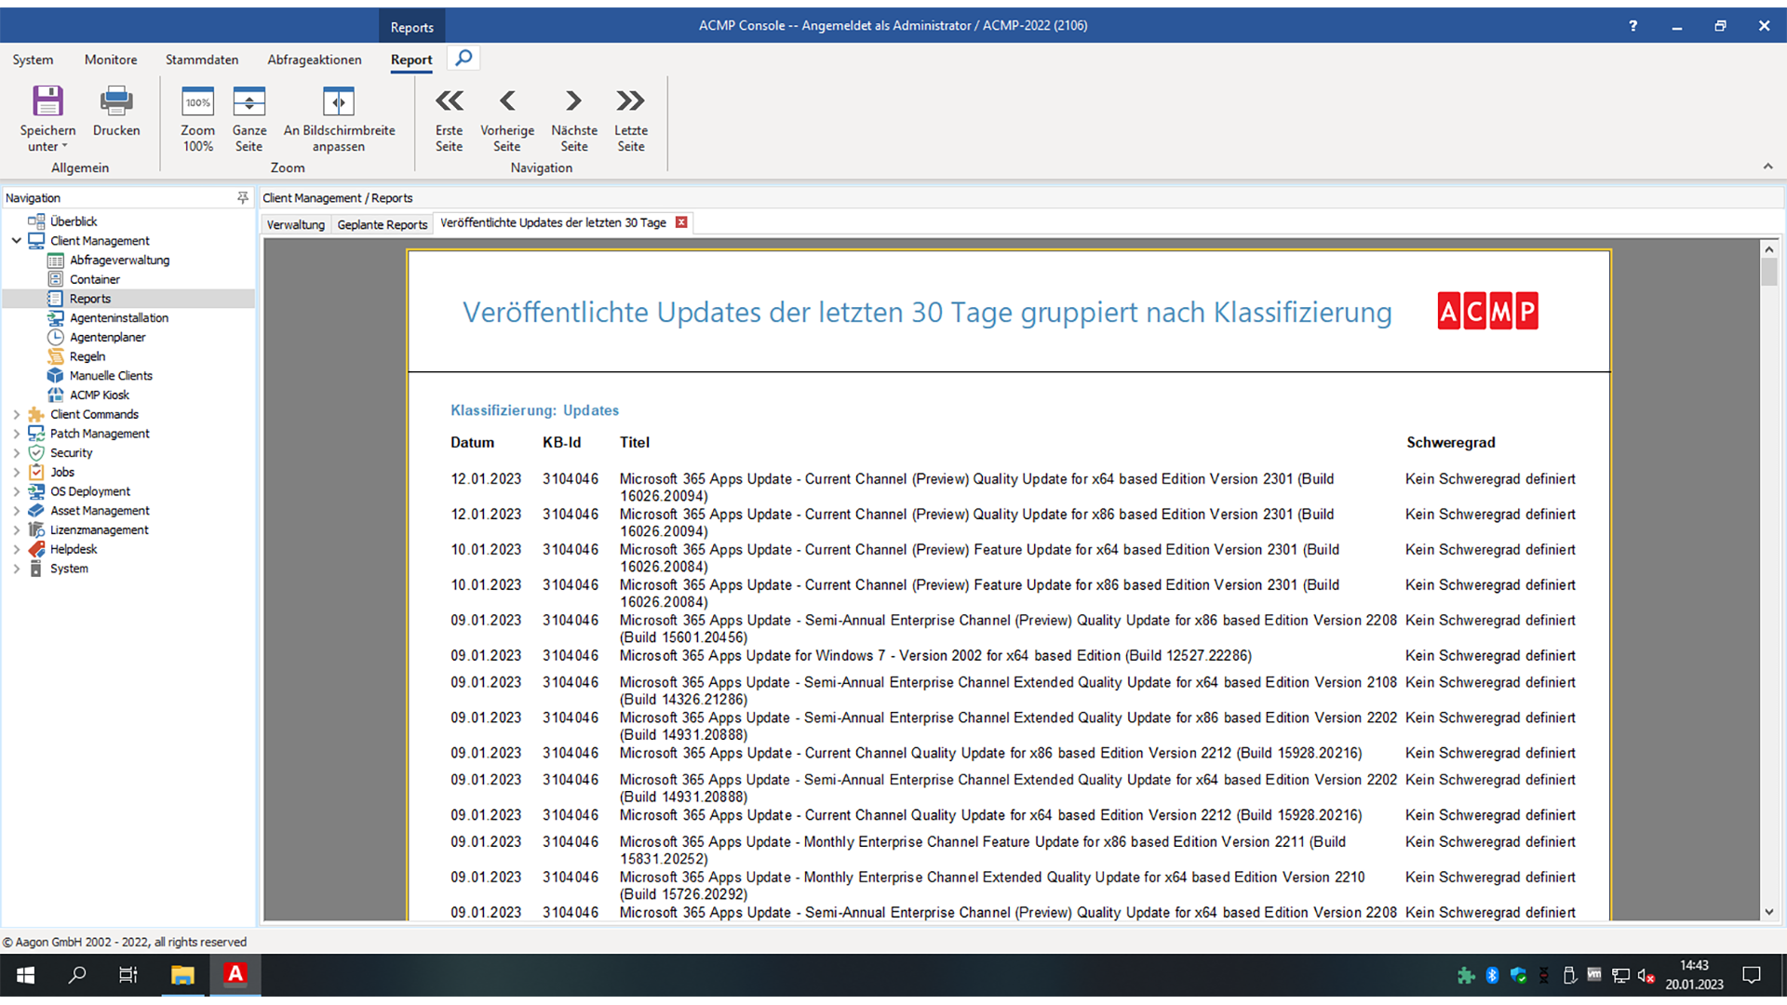
Task: Expand the Client Commands node
Action: coord(16,414)
